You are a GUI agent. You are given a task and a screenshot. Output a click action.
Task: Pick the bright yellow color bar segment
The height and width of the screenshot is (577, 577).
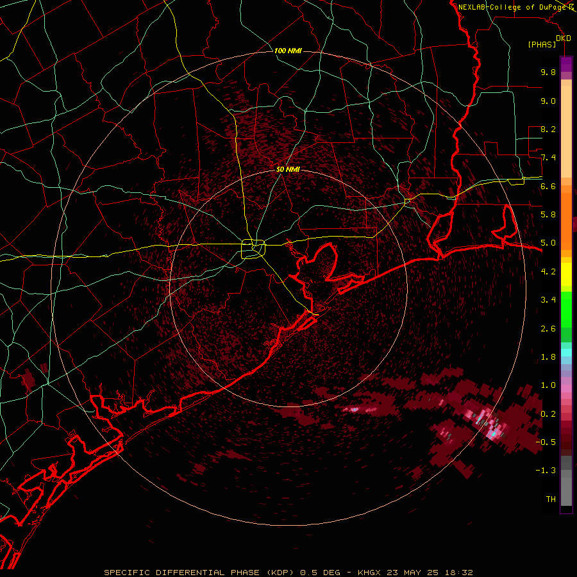[566, 274]
